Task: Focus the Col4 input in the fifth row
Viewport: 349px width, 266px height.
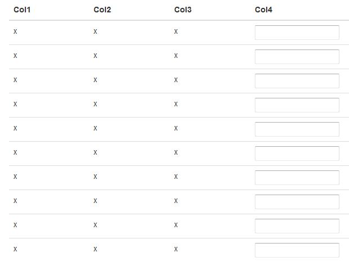Action: point(297,129)
